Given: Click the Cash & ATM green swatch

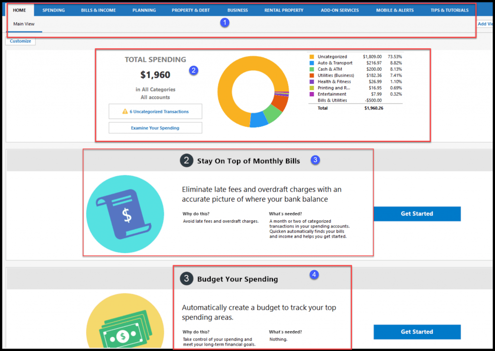Looking at the screenshot, I should click(x=312, y=69).
